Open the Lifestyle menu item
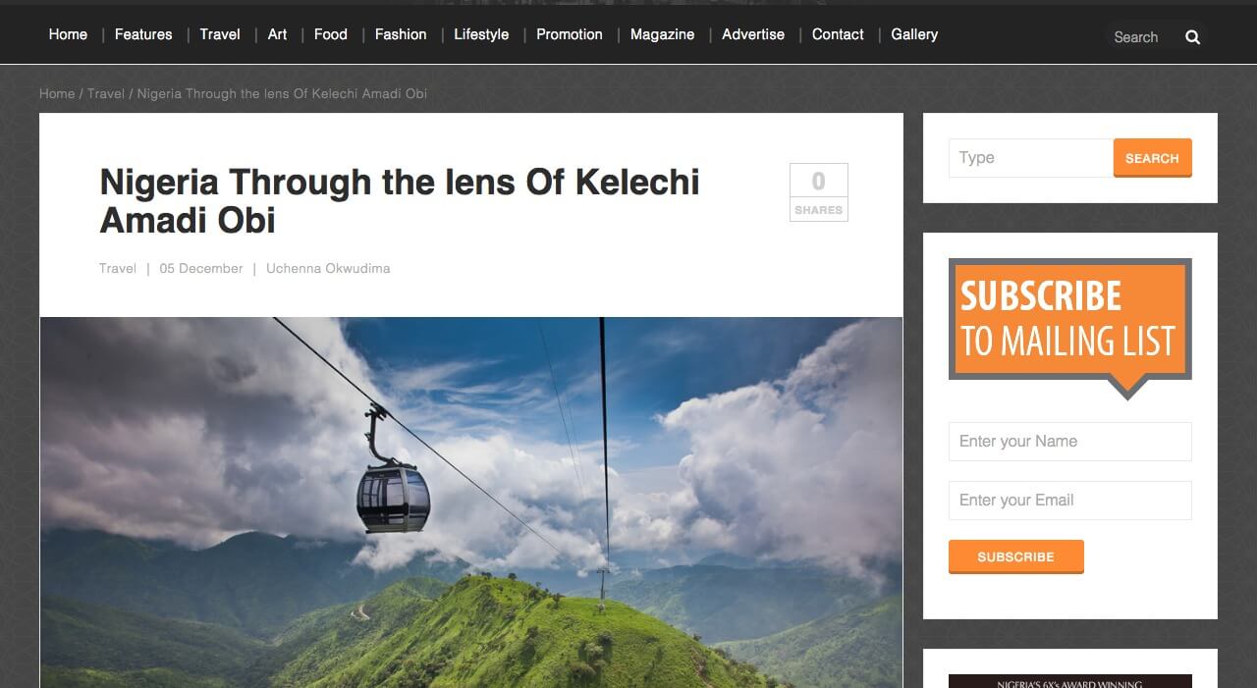 click(481, 34)
